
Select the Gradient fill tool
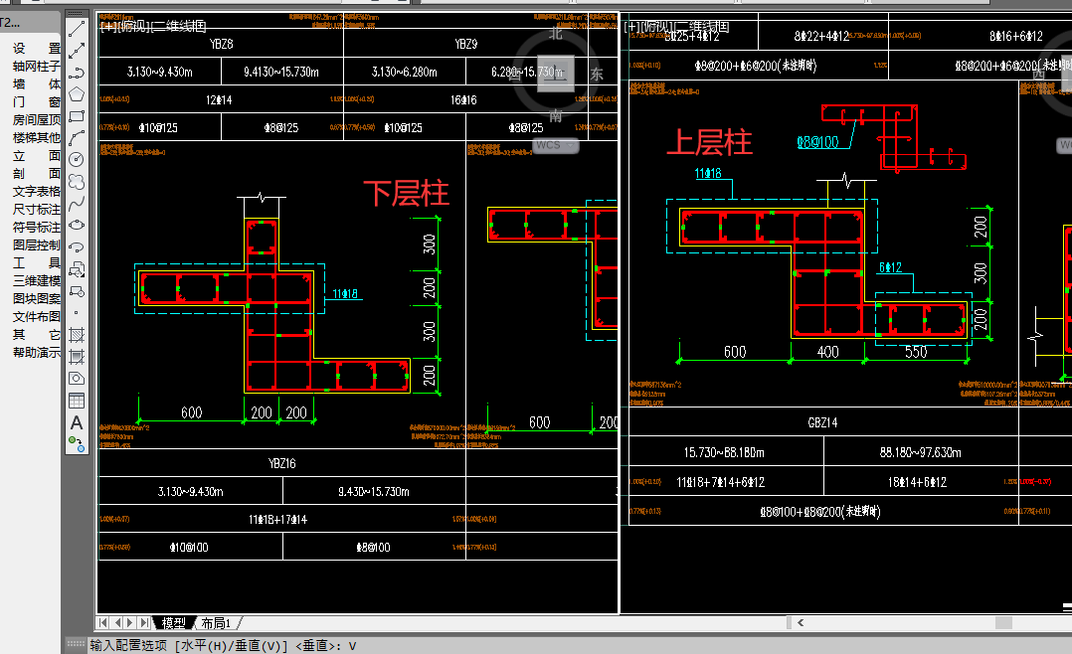[77, 357]
